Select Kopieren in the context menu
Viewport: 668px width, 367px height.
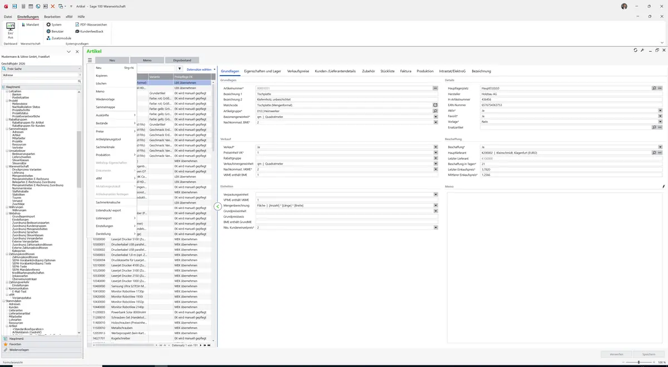(x=112, y=76)
